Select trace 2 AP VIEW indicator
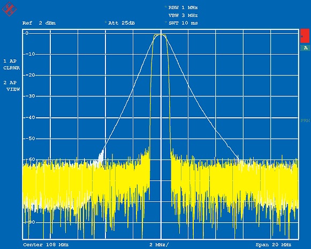This screenshot has height=249, width=311. coord(11,86)
